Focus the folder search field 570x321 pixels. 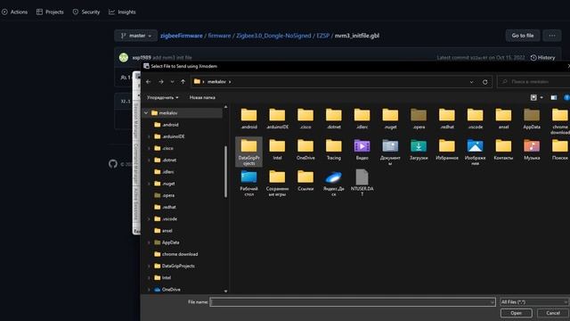tap(533, 82)
